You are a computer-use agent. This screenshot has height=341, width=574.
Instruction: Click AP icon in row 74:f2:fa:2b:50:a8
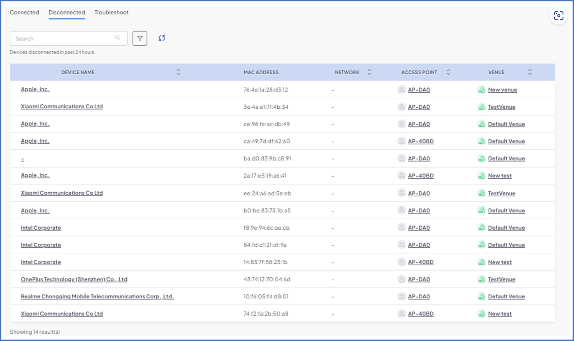click(402, 314)
